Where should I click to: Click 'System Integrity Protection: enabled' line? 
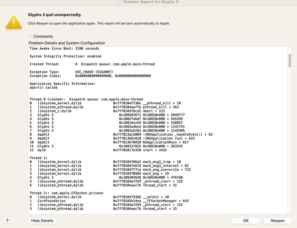[x=65, y=56]
